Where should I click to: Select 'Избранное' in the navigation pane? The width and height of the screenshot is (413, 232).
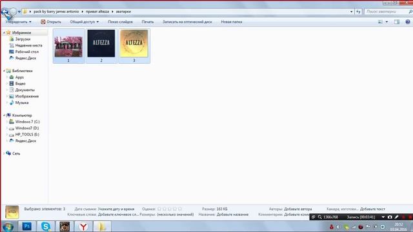click(x=21, y=33)
